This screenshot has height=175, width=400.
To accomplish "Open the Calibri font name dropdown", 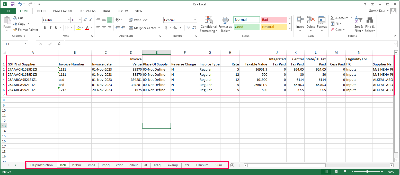I will (x=69, y=20).
